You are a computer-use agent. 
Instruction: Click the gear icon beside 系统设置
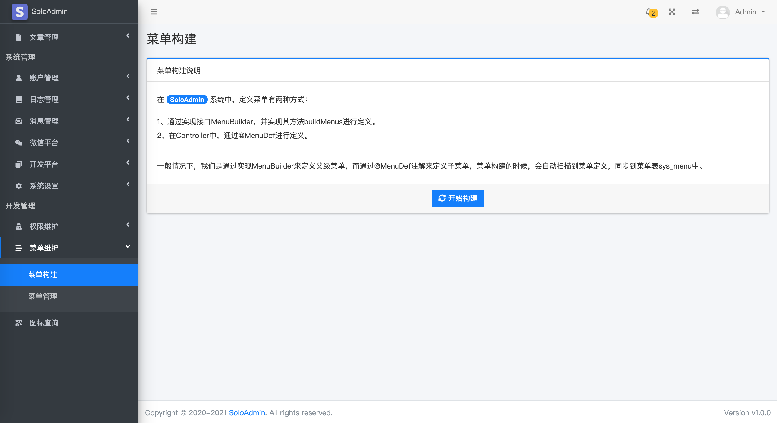pos(19,186)
